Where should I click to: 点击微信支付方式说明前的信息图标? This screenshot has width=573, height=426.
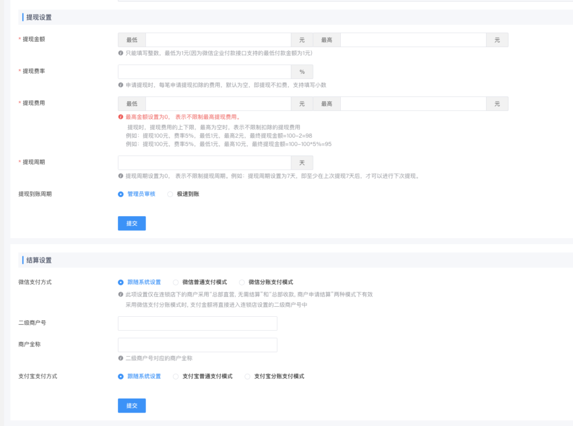(x=120, y=294)
